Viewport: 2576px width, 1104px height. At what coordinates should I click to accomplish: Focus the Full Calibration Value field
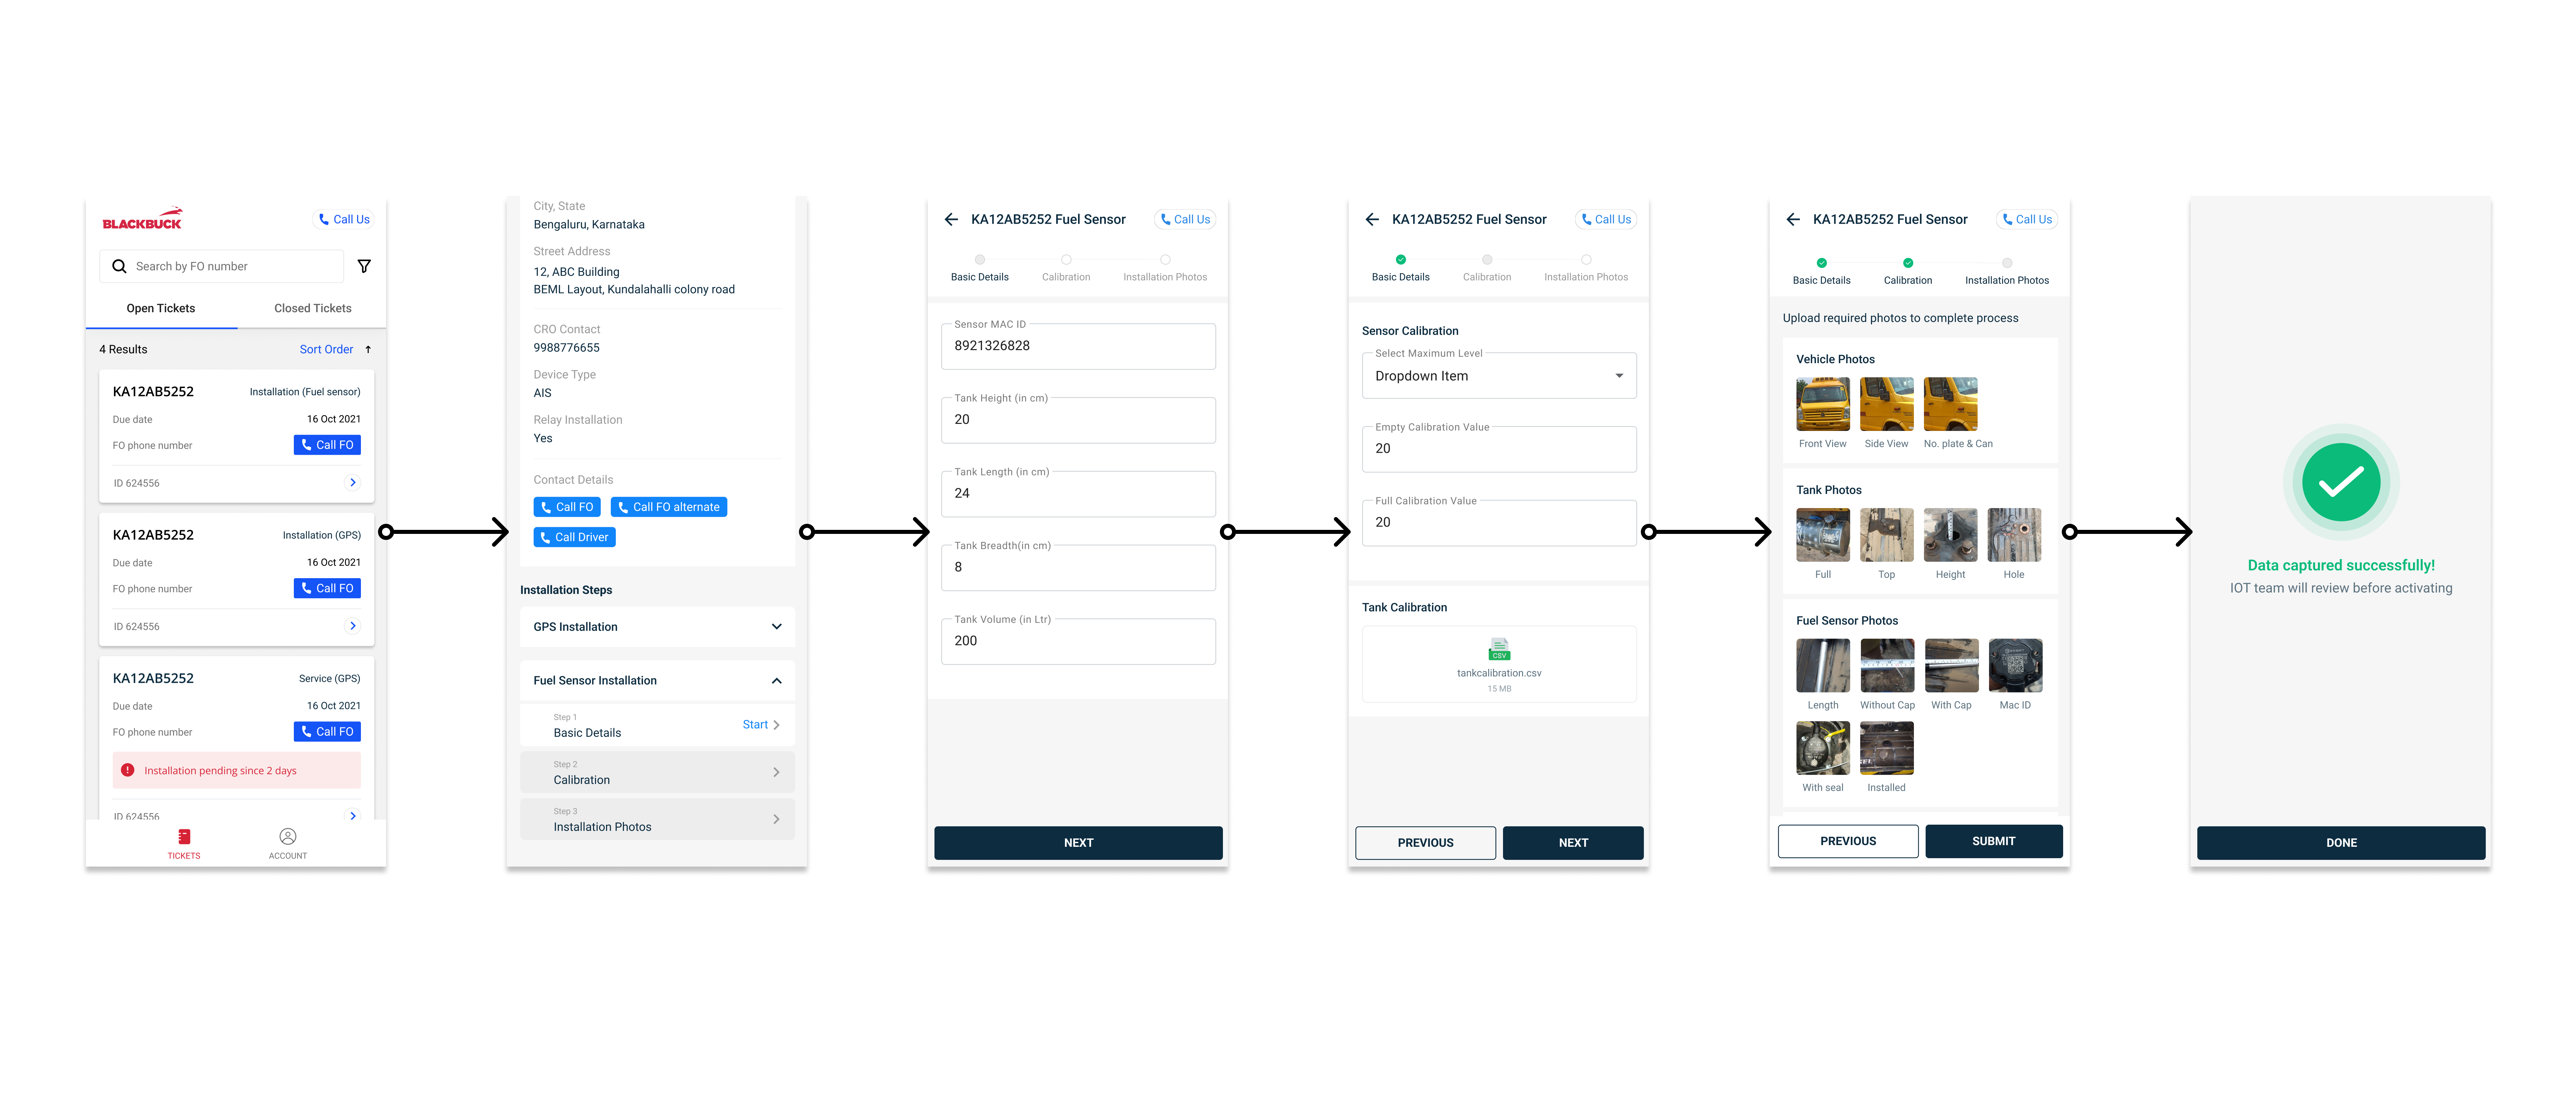pyautogui.click(x=1499, y=523)
